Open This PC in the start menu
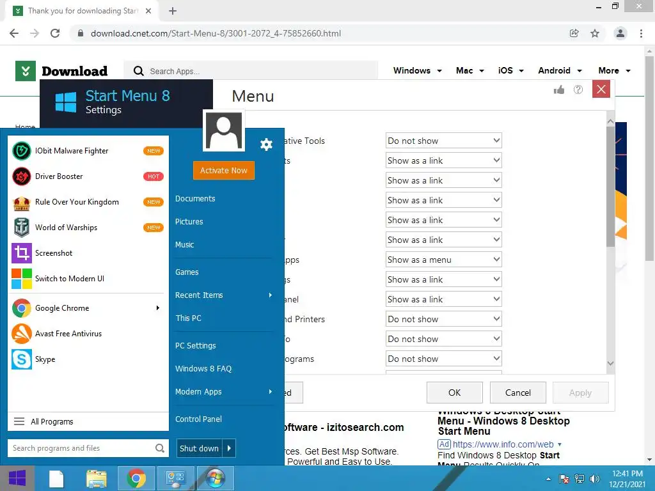Screen dimensions: 655x491 click(x=189, y=318)
